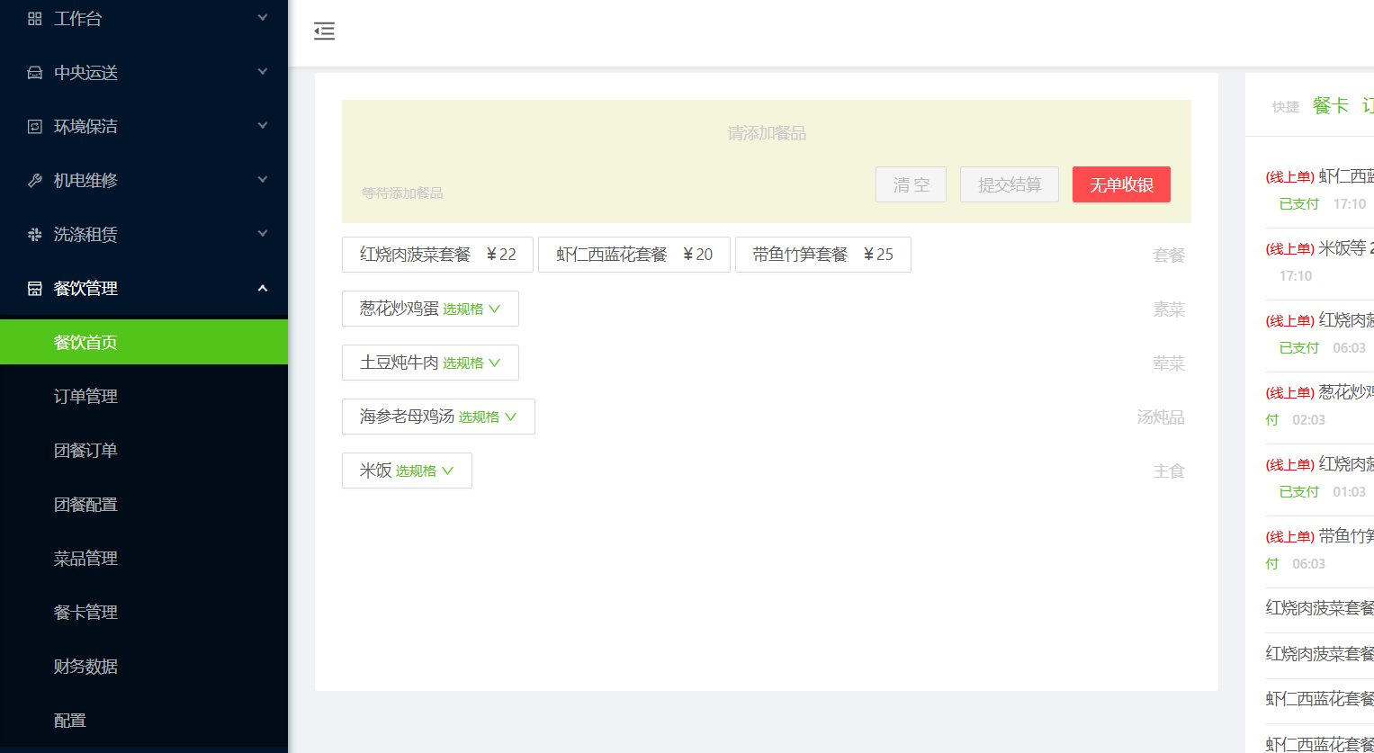Add 红烧肉菠菜套餐 ¥22 to order
The image size is (1374, 753).
[x=437, y=255]
